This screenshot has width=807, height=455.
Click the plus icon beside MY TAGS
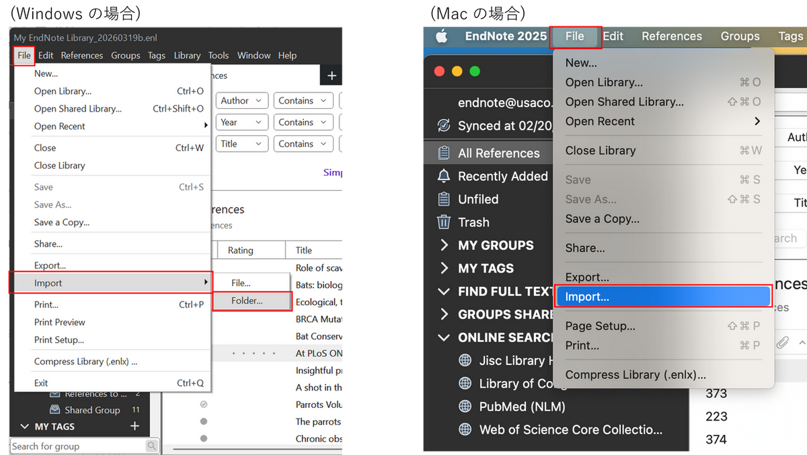pos(134,426)
